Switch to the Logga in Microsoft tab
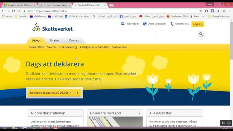Viewport: 233px width, 131px height. 19,5
